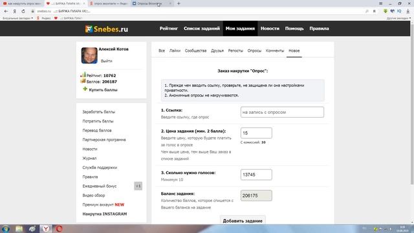414x233 pixels.
Task: Open new browser tab with plus
Action: (x=179, y=3)
